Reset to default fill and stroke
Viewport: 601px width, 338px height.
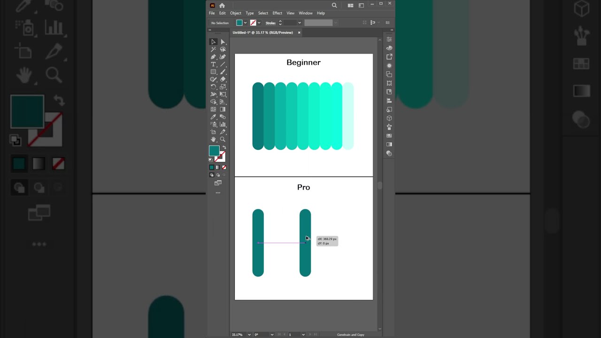(x=211, y=160)
